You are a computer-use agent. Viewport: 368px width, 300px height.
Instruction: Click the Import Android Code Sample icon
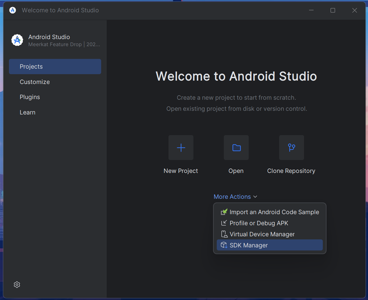(224, 212)
